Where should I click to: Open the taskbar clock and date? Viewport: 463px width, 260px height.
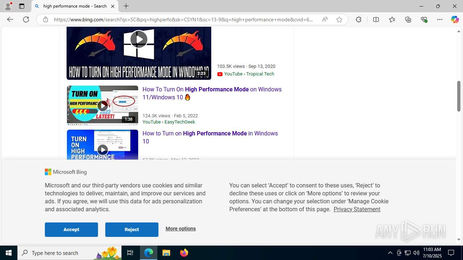(432, 253)
